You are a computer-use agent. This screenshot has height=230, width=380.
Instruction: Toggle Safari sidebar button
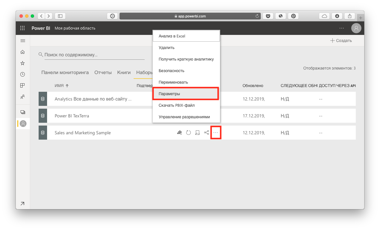tap(60, 16)
